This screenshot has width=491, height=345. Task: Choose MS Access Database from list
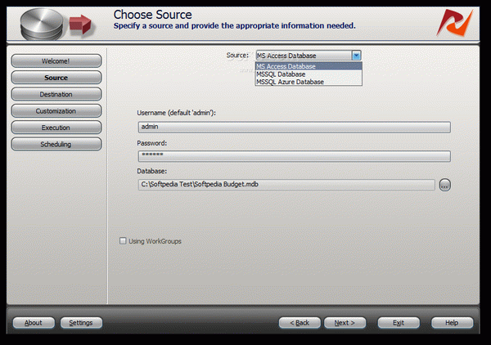coord(309,66)
